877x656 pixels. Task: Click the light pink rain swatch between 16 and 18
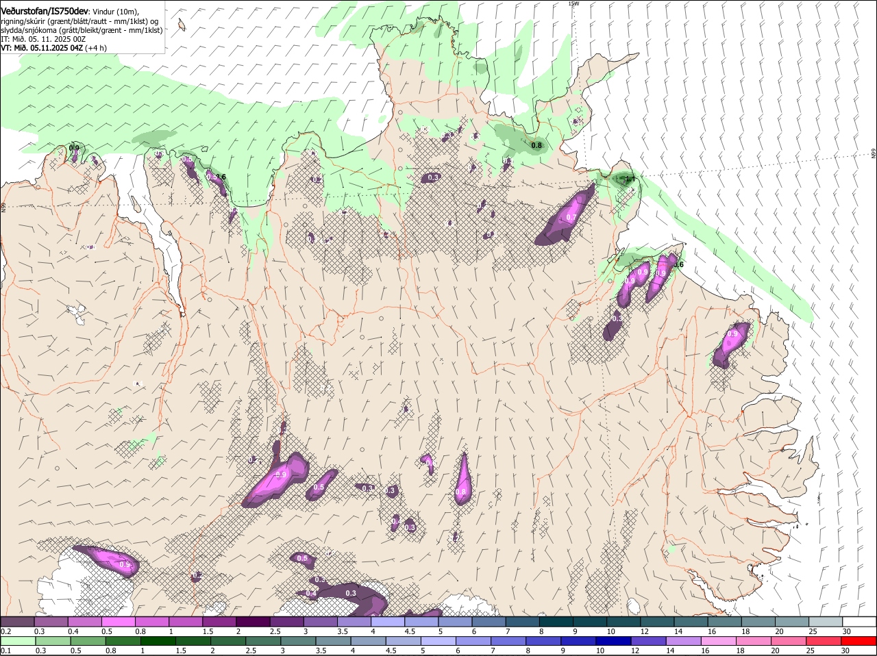point(719,641)
